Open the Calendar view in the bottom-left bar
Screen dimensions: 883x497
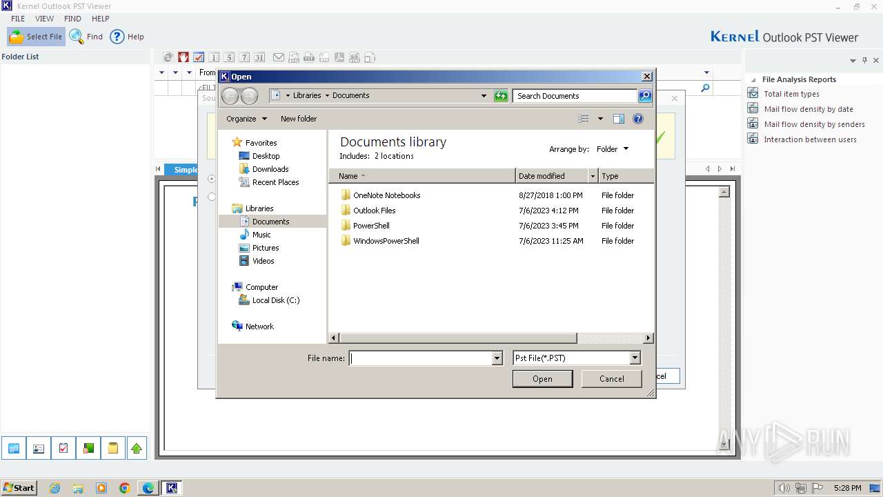[x=14, y=448]
